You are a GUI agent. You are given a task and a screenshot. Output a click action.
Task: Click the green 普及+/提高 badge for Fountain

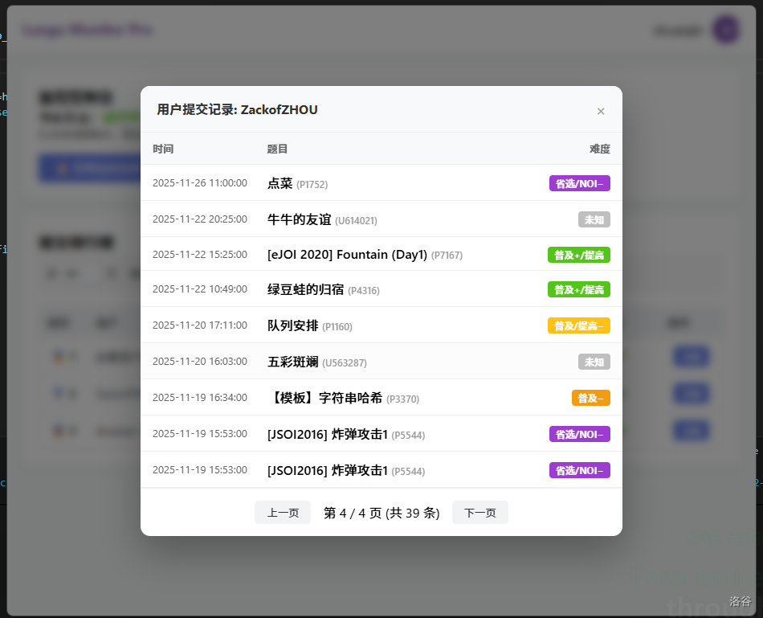click(578, 255)
